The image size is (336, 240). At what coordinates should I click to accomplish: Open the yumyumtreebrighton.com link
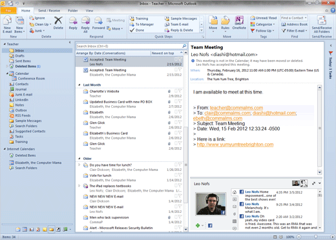tap(235, 145)
